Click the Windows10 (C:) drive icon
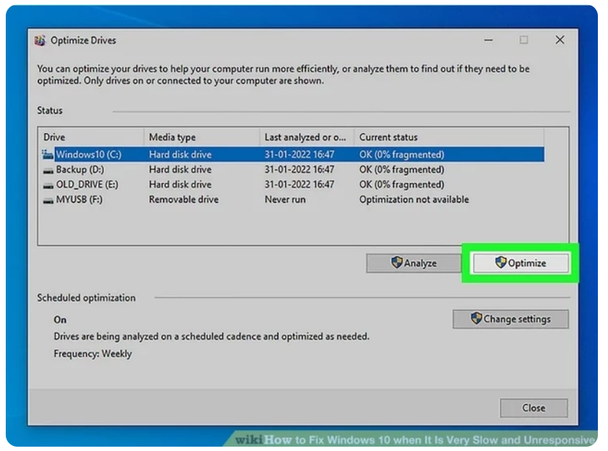 point(48,154)
